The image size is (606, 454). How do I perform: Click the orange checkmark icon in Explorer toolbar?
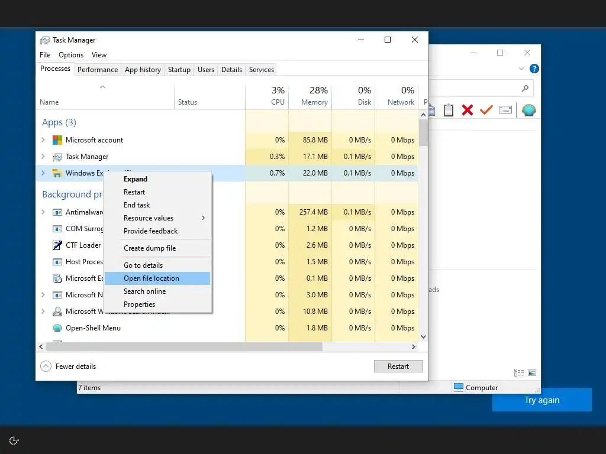coord(486,110)
